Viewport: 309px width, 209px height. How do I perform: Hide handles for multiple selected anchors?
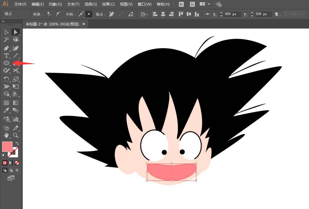point(89,14)
